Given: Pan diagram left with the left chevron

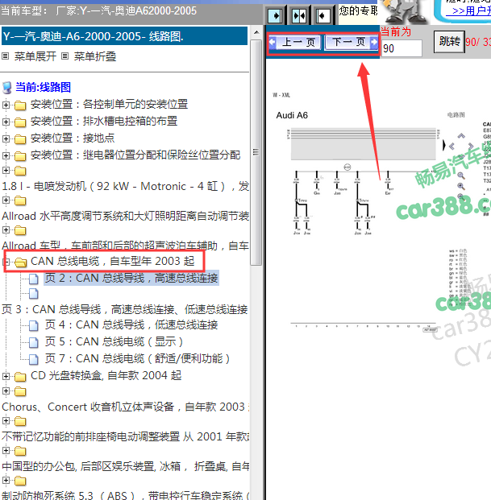Looking at the screenshot, I should click(x=451, y=147).
